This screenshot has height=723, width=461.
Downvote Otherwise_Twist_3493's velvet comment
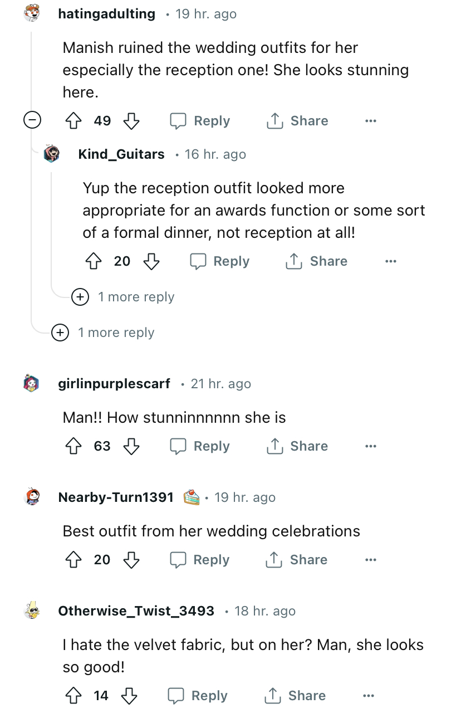coord(129,696)
